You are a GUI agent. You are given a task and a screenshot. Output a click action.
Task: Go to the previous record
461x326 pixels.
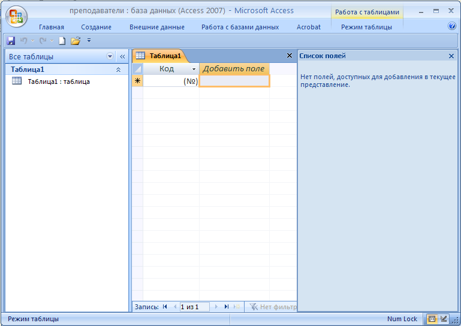coord(175,307)
